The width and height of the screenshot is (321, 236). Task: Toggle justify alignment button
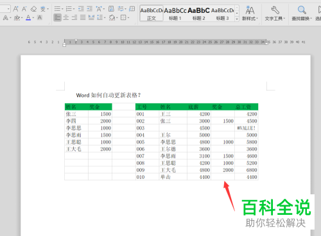click(x=83, y=17)
